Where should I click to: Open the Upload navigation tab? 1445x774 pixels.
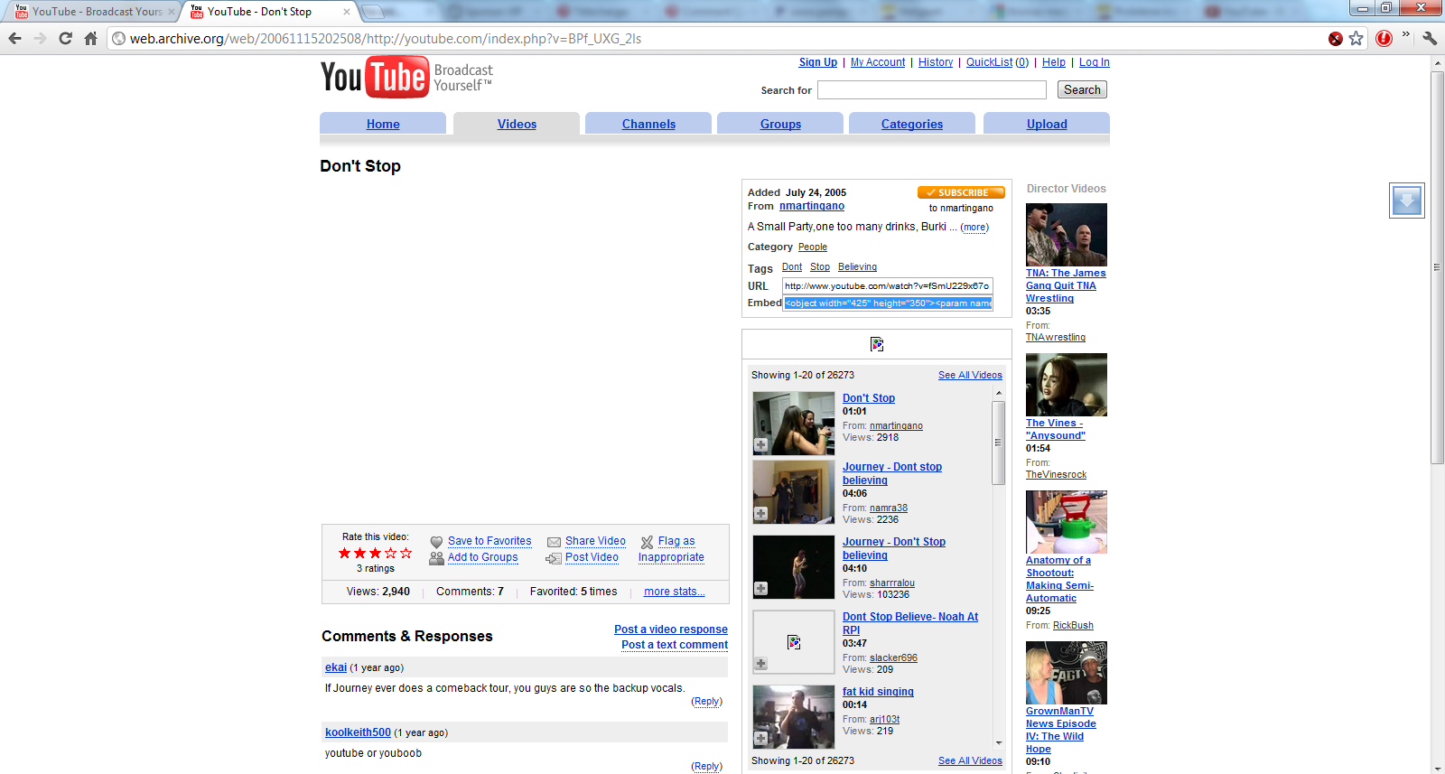[x=1047, y=124]
